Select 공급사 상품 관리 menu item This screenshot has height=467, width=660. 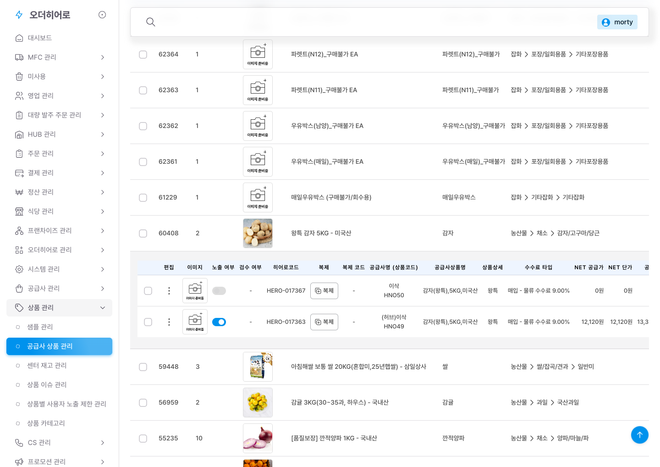[x=59, y=346]
